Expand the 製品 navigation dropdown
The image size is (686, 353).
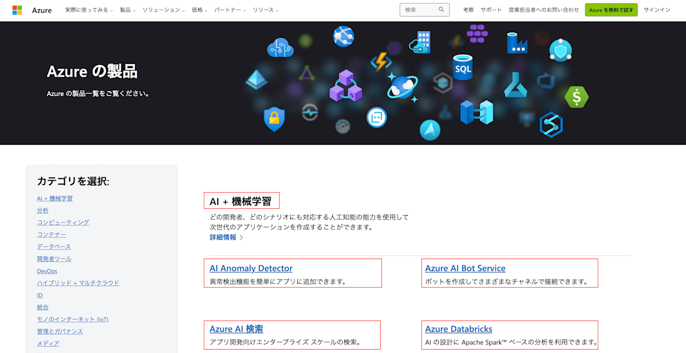tap(126, 10)
